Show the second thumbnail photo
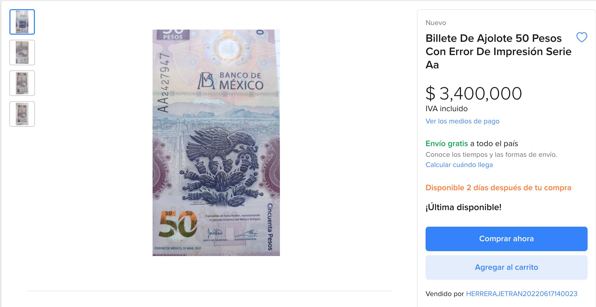Screen dimensions: 596x307 coord(22,53)
